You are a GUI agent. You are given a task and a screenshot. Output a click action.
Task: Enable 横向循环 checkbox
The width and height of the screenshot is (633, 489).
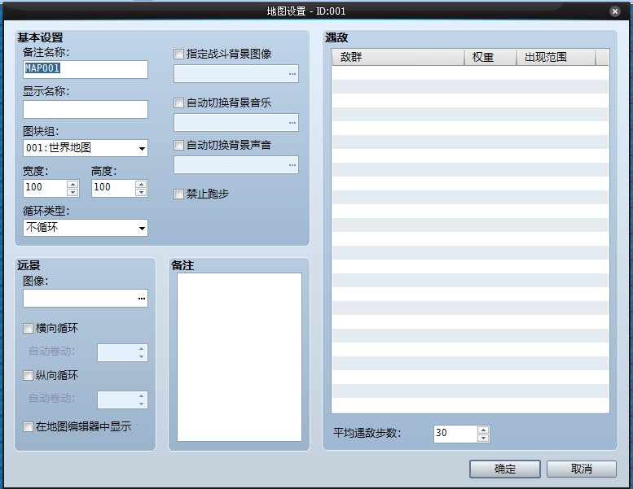[x=28, y=328]
